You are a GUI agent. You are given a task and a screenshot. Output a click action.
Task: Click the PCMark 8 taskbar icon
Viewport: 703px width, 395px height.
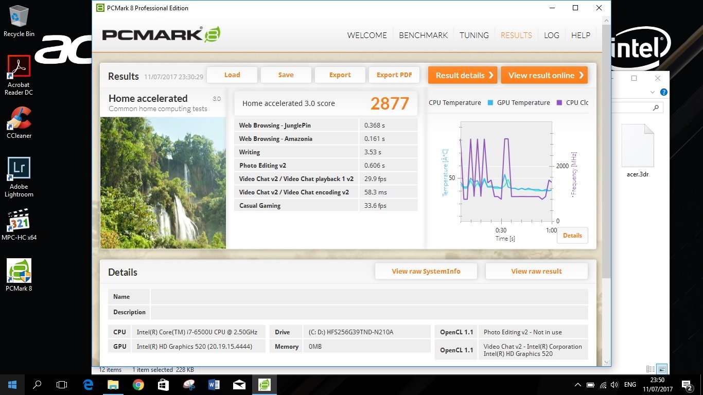pyautogui.click(x=264, y=384)
